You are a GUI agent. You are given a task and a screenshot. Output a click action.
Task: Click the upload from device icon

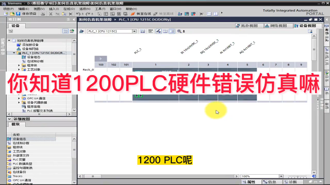(x=112, y=14)
